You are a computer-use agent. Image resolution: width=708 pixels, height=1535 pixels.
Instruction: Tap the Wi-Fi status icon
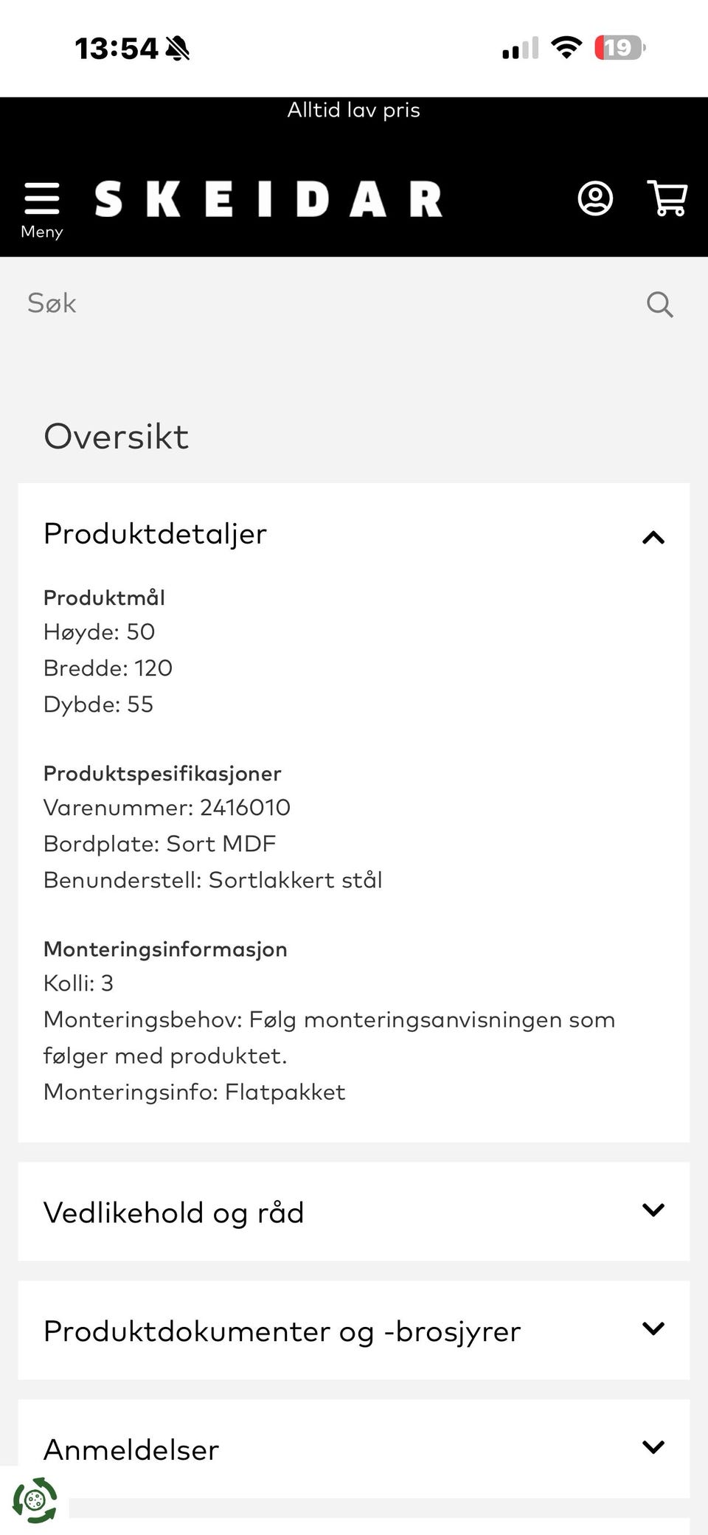pos(566,48)
